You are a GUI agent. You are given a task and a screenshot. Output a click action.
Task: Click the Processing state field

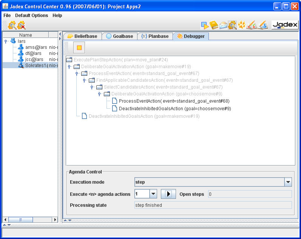[213, 205]
